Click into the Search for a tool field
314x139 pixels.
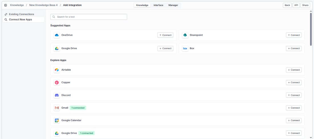pos(88,17)
